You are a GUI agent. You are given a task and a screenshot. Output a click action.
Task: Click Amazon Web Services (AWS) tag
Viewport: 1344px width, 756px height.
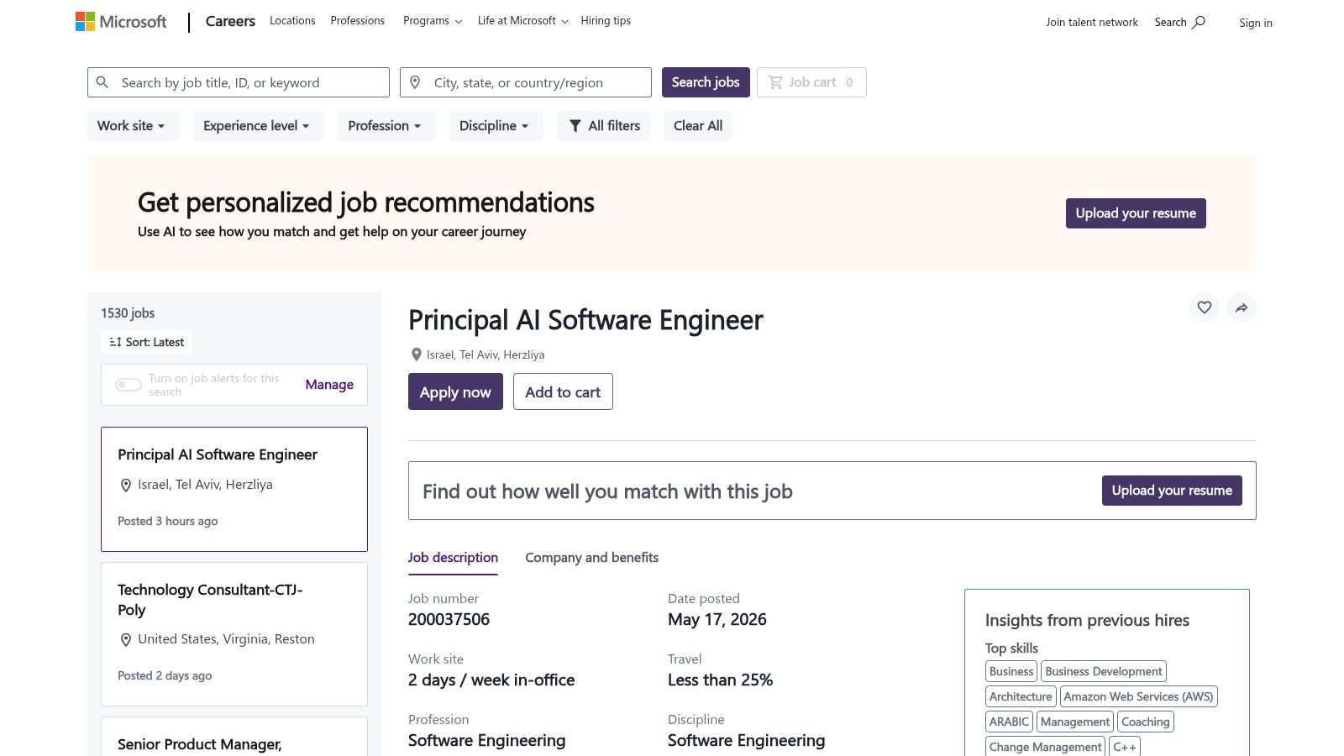click(1138, 696)
